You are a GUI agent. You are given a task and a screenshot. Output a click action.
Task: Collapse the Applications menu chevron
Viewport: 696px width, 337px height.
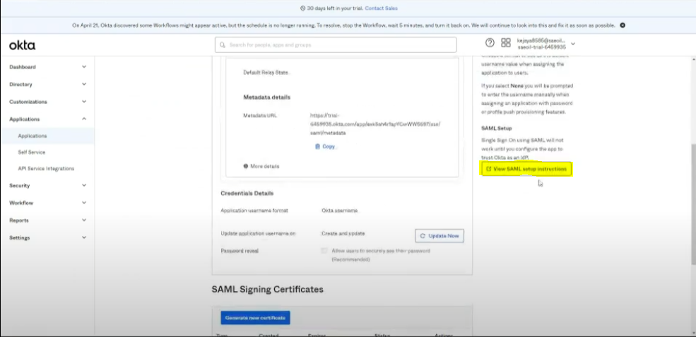(x=84, y=119)
